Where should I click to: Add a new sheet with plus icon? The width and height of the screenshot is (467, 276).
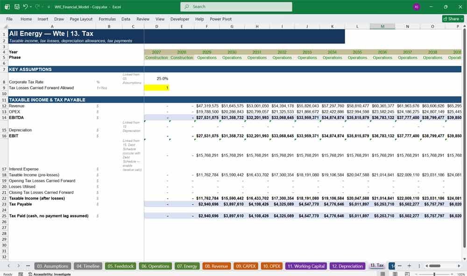(409, 266)
